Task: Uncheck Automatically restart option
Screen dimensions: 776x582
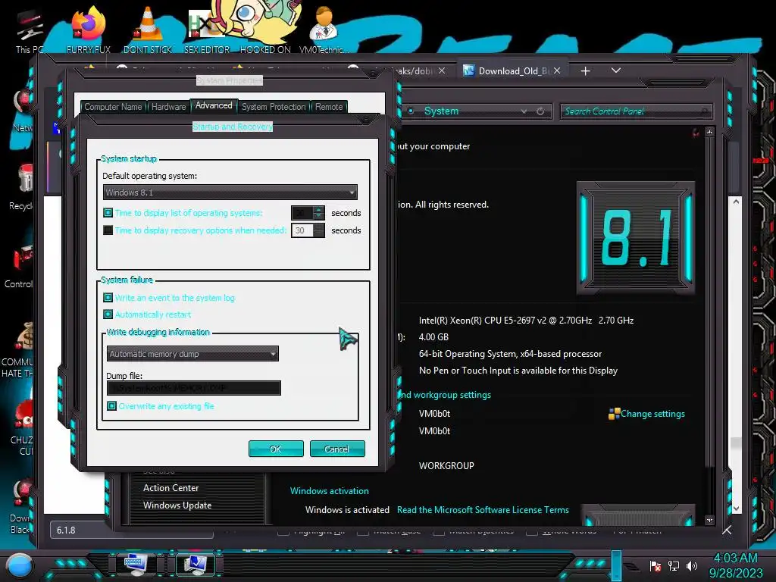Action: point(108,314)
